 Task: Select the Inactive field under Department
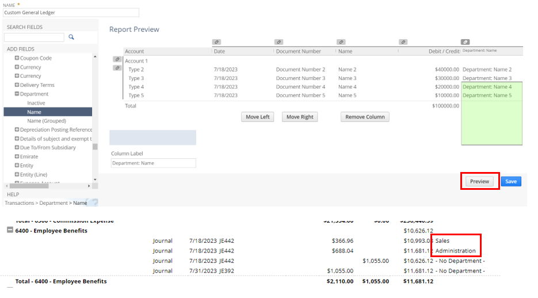point(36,103)
